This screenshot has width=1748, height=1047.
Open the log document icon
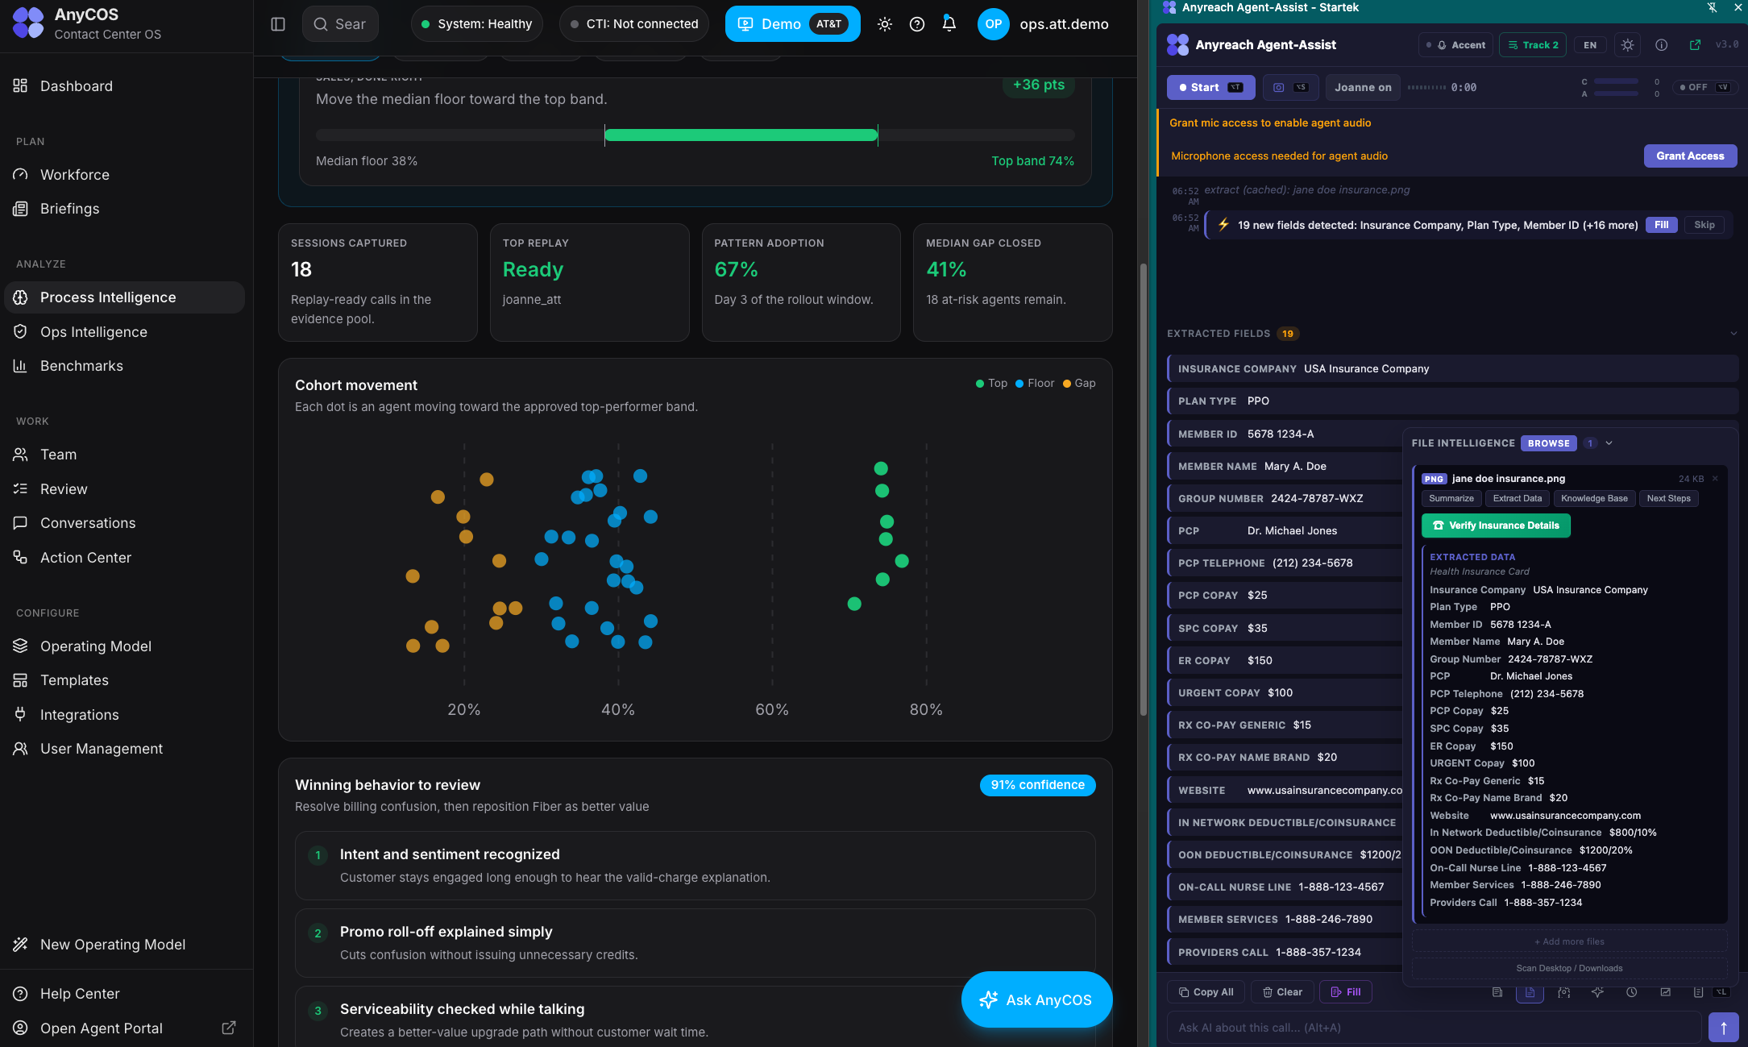tap(1699, 992)
